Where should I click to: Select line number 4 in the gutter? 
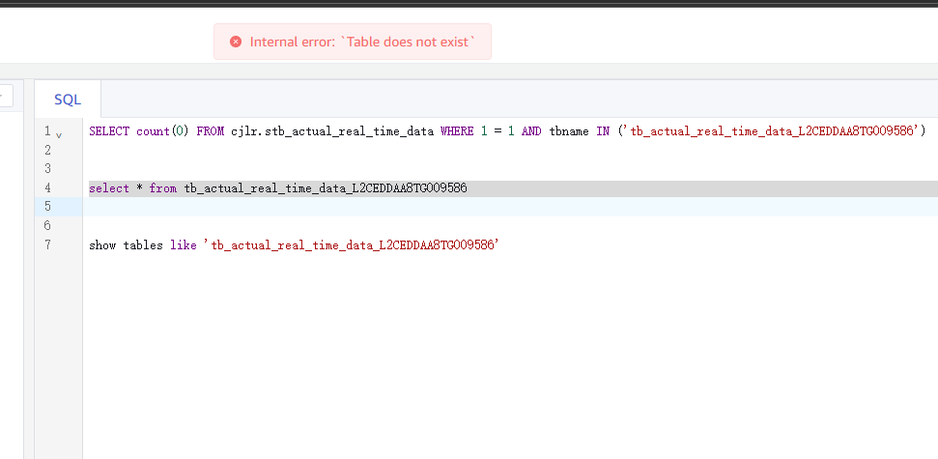coord(46,188)
